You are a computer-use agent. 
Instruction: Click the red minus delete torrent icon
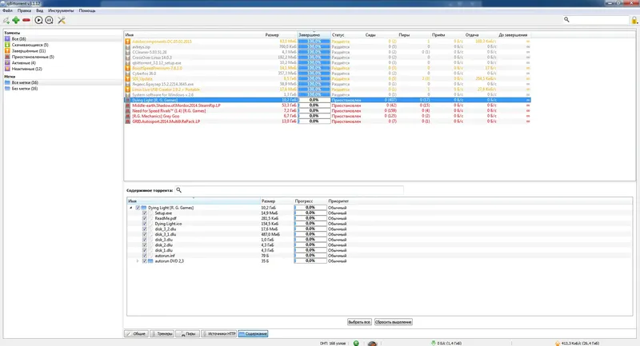pyautogui.click(x=26, y=20)
